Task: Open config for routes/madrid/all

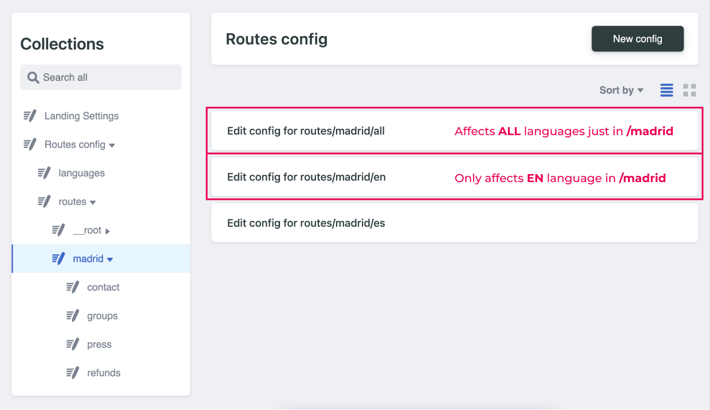Action: click(x=455, y=131)
